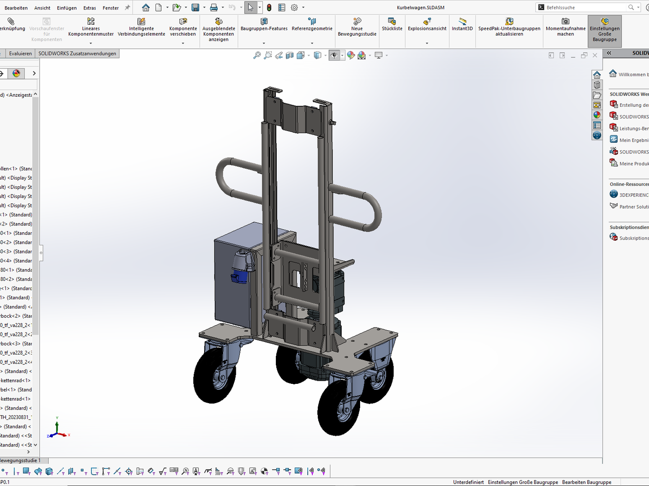Click Momentaufnahme machen
This screenshot has height=486, width=649.
coord(566,28)
